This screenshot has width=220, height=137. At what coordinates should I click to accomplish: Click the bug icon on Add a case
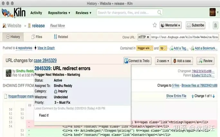tap(175, 61)
